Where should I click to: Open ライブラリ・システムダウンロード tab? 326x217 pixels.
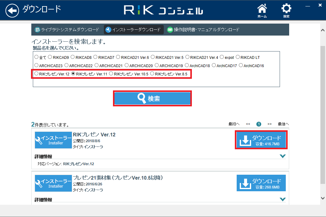[x=67, y=30]
